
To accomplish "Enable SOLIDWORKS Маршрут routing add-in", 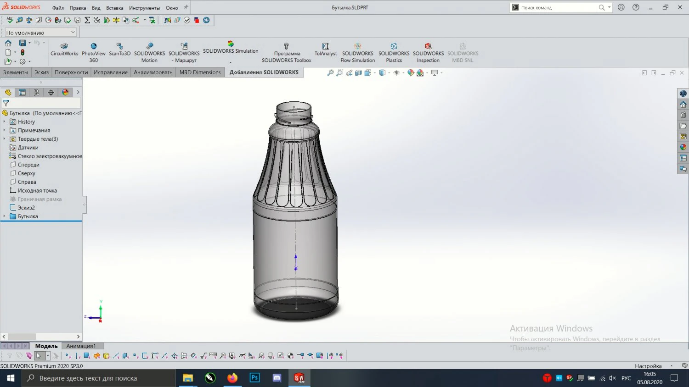I will (184, 53).
